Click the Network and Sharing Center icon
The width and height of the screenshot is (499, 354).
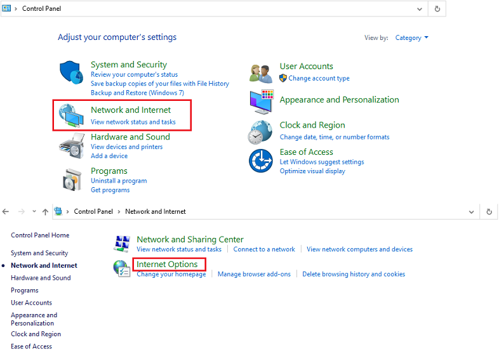click(x=122, y=244)
